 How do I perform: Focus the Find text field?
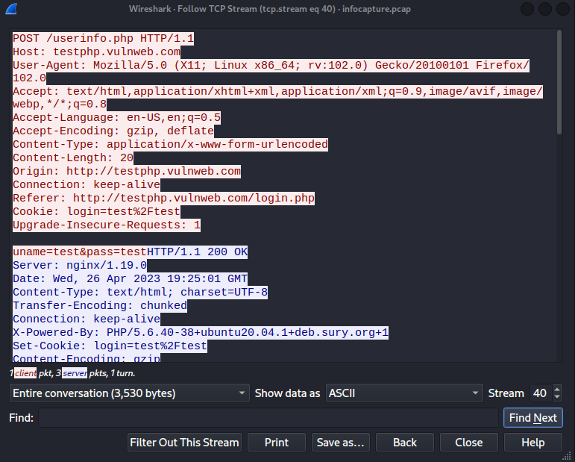(268, 418)
